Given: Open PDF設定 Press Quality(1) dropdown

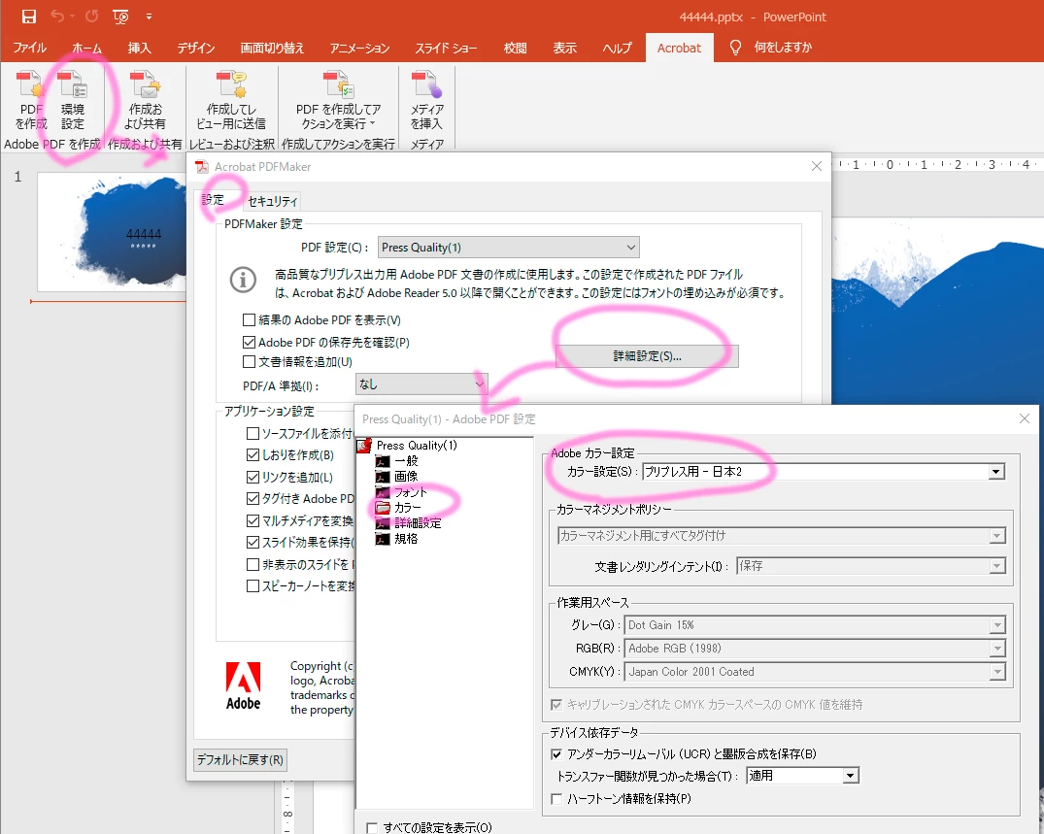Looking at the screenshot, I should (x=509, y=248).
